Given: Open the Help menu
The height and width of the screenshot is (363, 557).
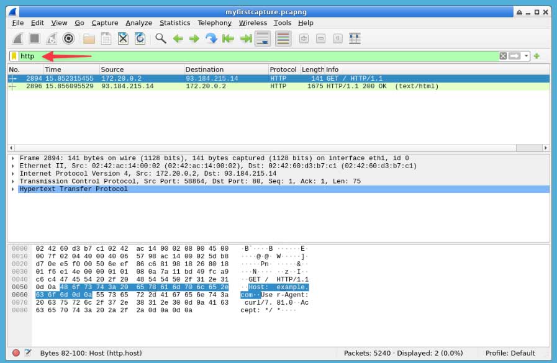Looking at the screenshot, I should point(306,23).
